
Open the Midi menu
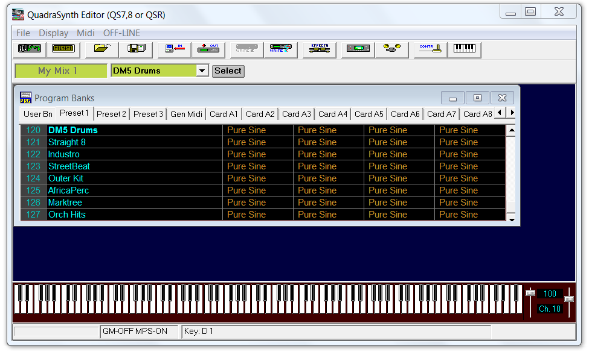tap(85, 33)
